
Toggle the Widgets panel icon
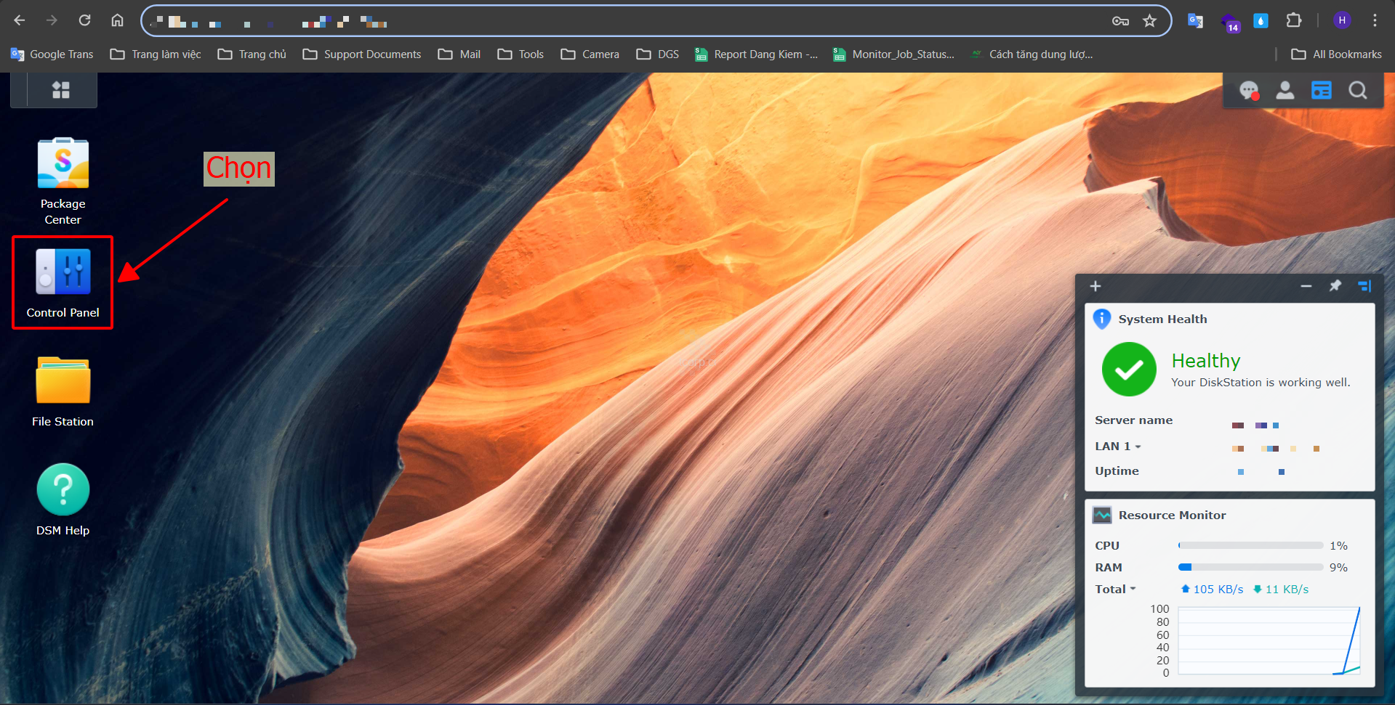coord(1321,91)
